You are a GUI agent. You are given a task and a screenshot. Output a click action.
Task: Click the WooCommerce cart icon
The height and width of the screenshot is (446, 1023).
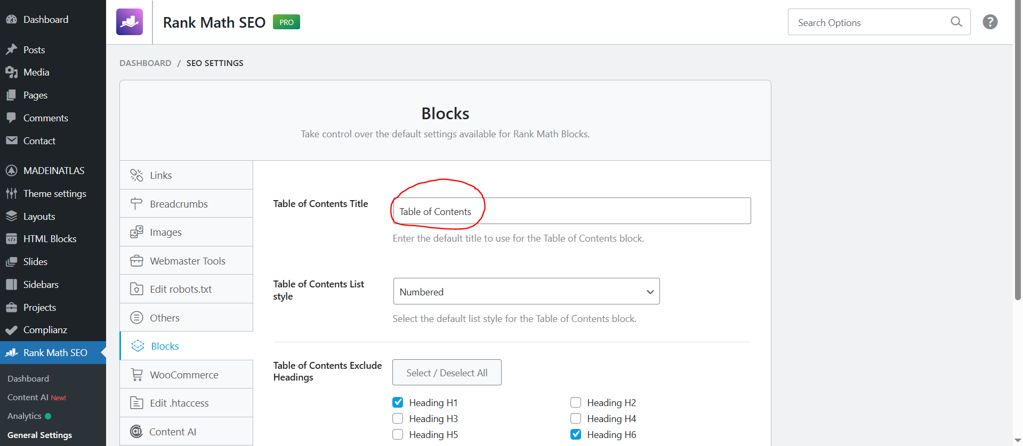[x=136, y=375]
